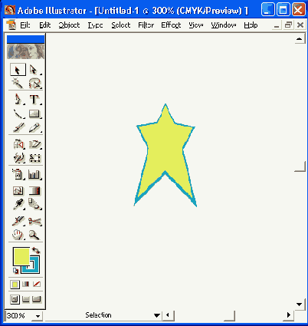The height and width of the screenshot is (326, 308).
Task: Select the Hand tool
Action: click(x=18, y=235)
